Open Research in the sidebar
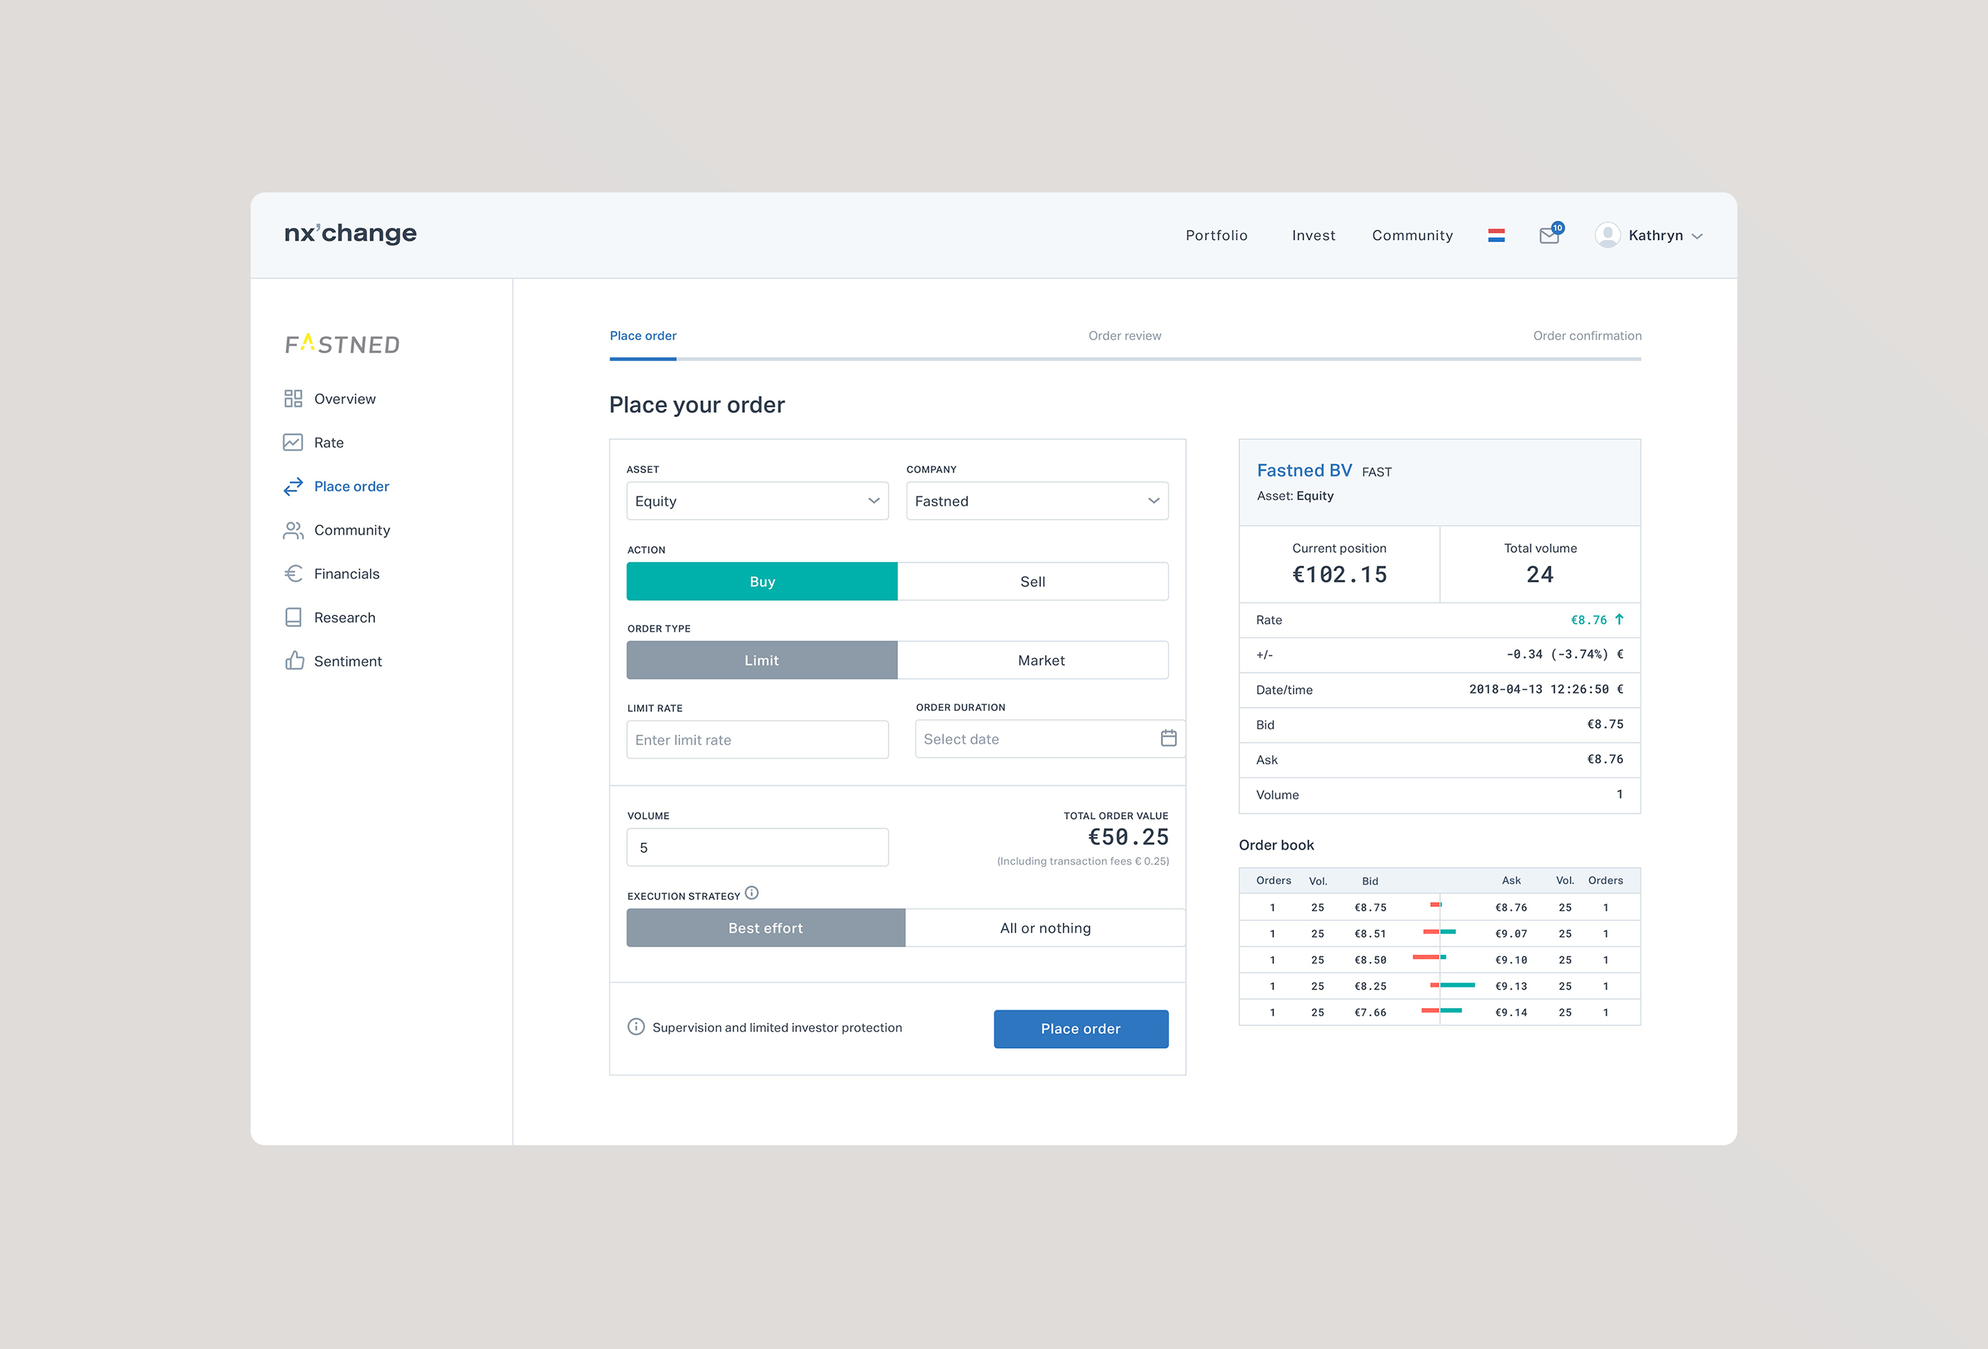Screen dimensions: 1988x1349 pyautogui.click(x=345, y=618)
